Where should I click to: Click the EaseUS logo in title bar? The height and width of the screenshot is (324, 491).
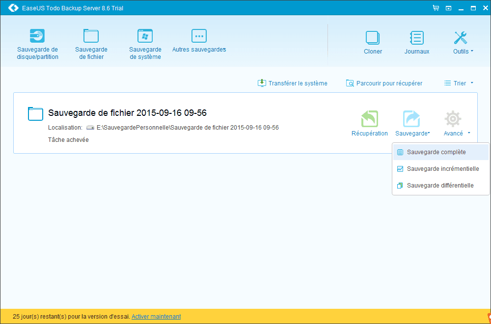coord(13,8)
